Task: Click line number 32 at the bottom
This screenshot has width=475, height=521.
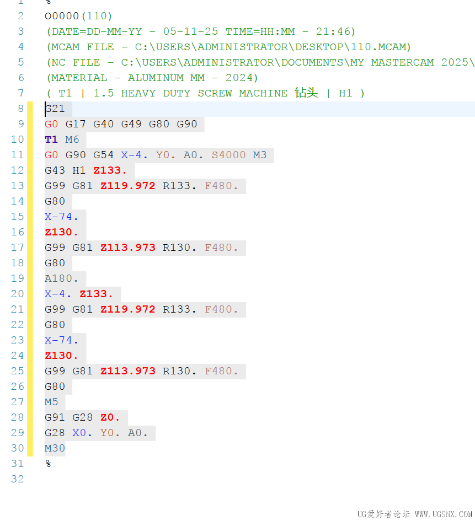Action: click(17, 479)
